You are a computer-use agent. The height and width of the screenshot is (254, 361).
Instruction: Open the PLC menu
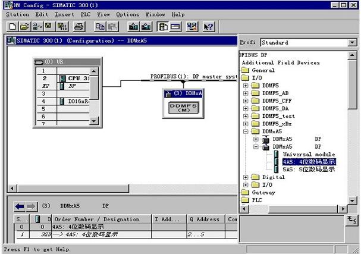pos(86,14)
